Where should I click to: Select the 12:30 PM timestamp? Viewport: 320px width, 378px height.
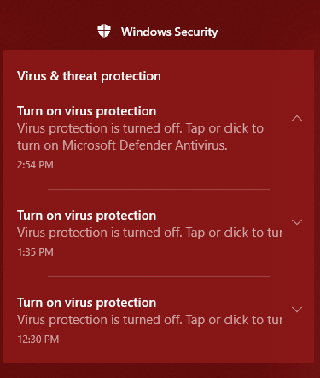point(38,340)
